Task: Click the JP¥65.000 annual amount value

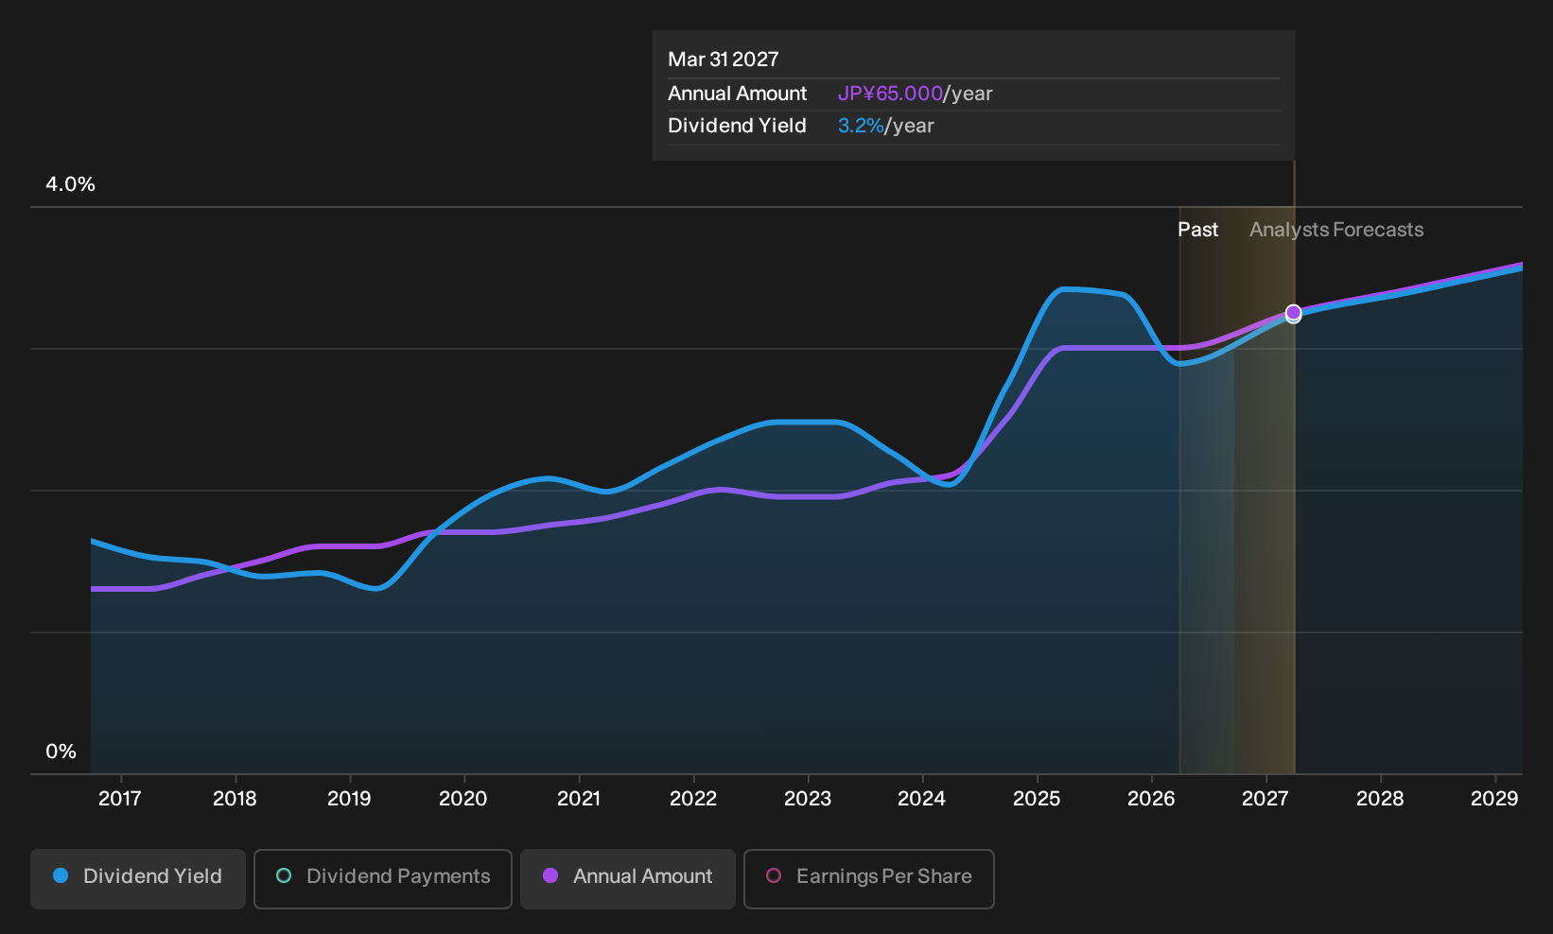Action: coord(890,94)
